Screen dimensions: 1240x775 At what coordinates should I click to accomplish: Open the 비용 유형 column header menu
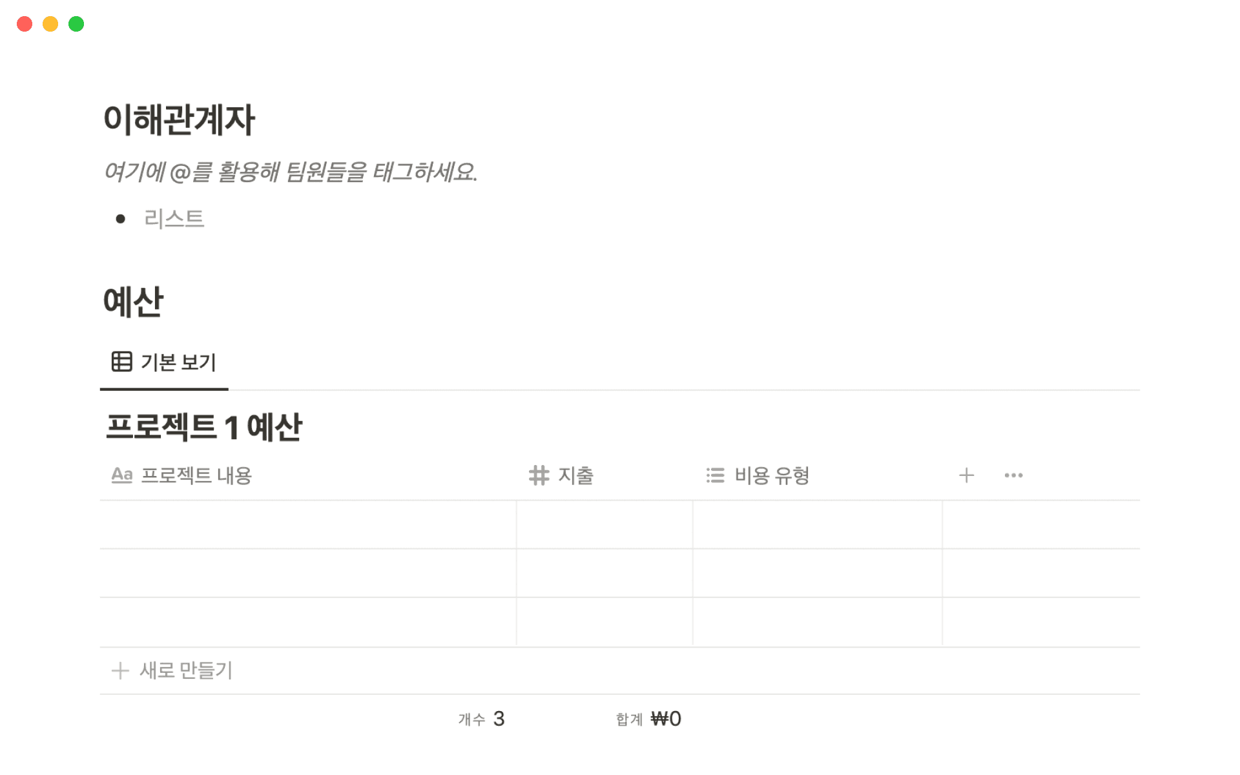click(x=772, y=476)
